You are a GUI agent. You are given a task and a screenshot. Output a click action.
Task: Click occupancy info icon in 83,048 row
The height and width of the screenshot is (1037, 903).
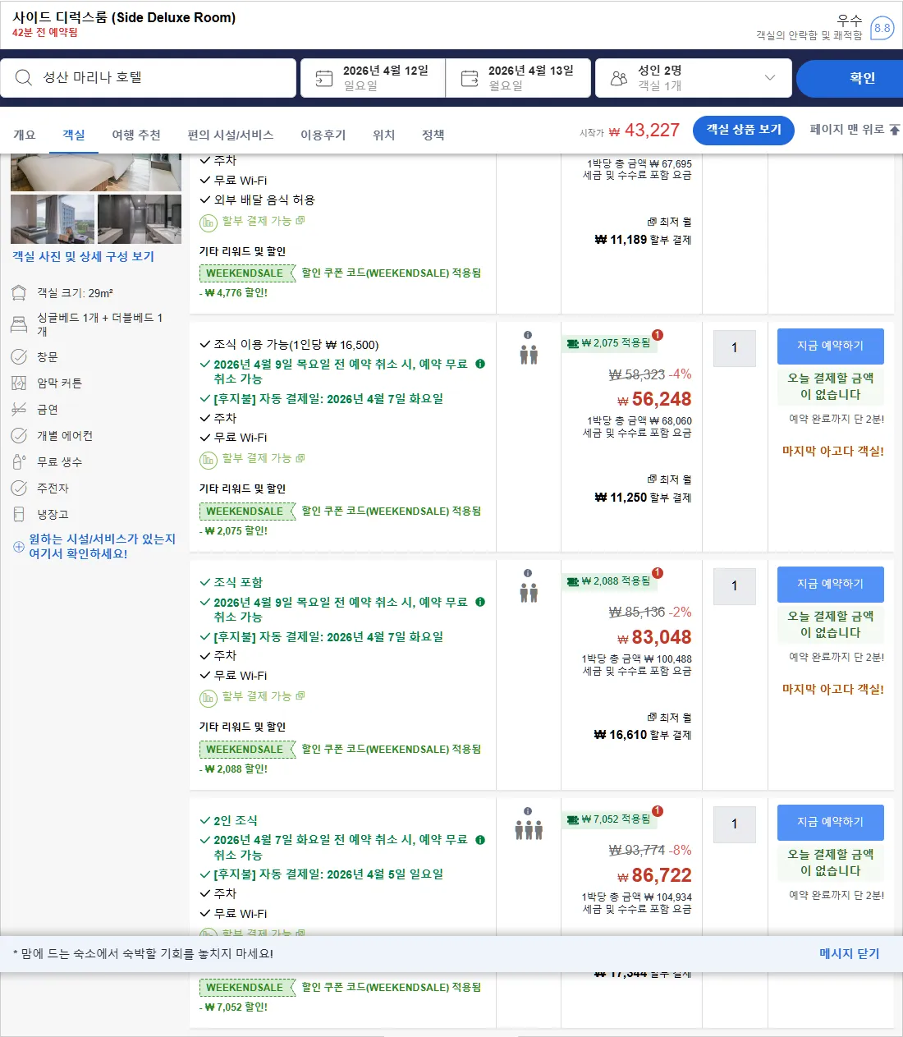528,573
